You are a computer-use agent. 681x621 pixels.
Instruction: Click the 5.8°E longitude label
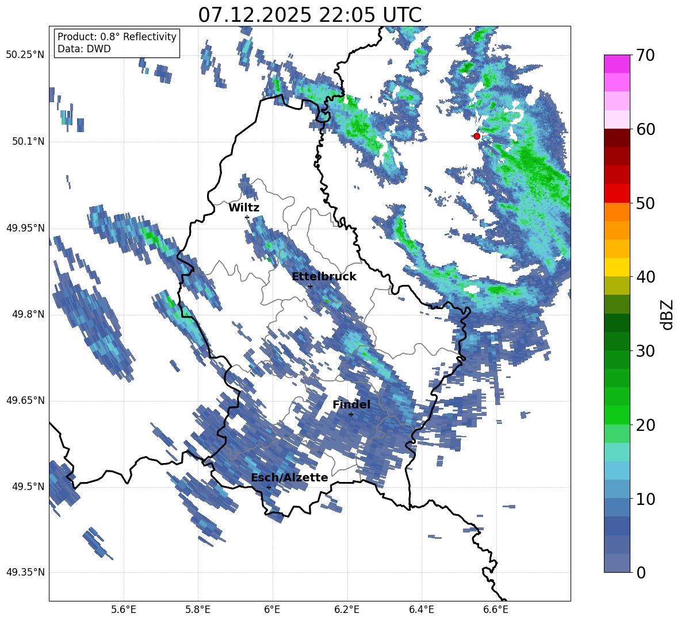[198, 610]
